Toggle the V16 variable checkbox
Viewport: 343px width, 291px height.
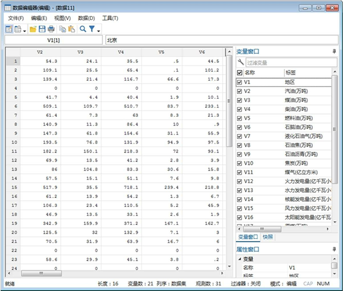pyautogui.click(x=240, y=218)
